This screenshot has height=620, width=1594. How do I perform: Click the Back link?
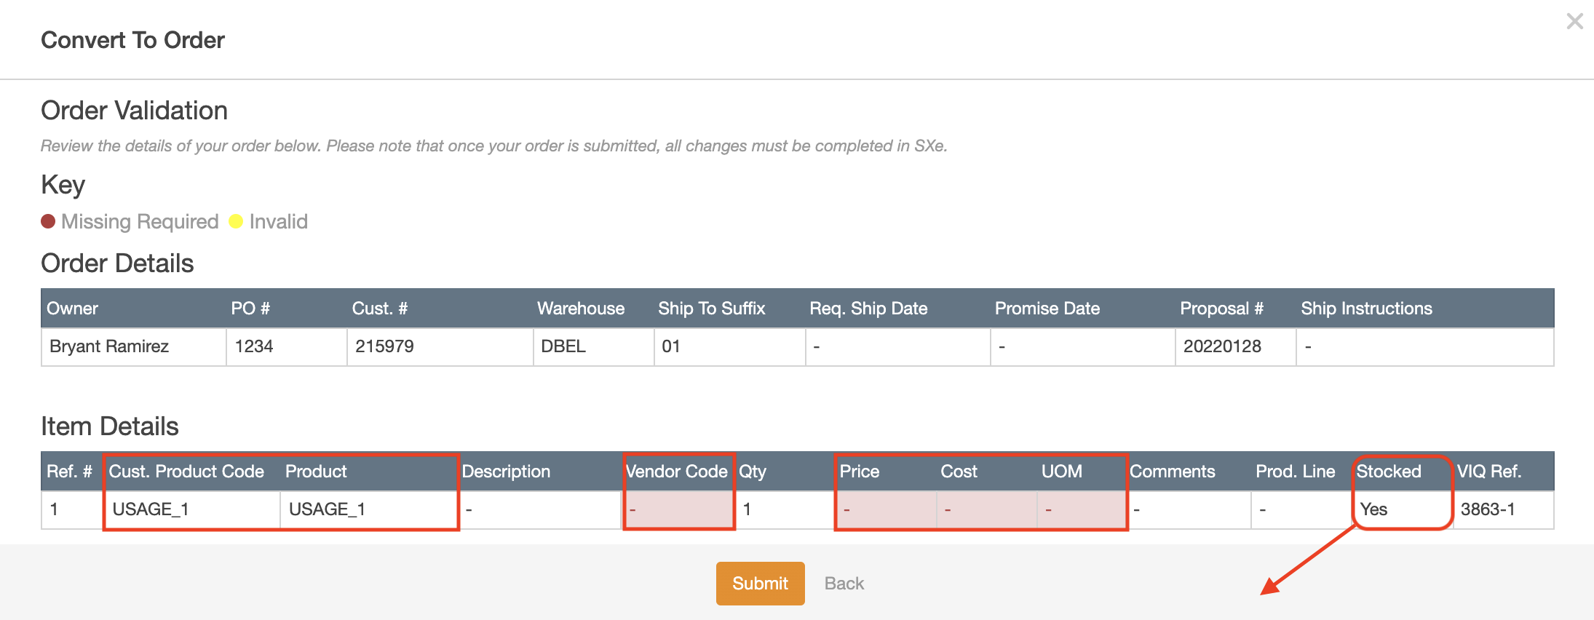[844, 584]
